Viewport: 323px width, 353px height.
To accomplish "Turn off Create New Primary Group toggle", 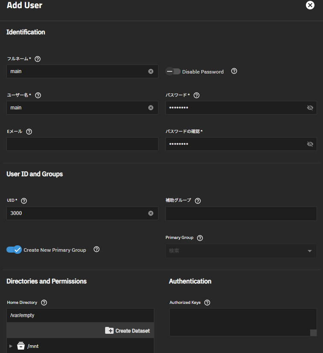I will [x=14, y=250].
